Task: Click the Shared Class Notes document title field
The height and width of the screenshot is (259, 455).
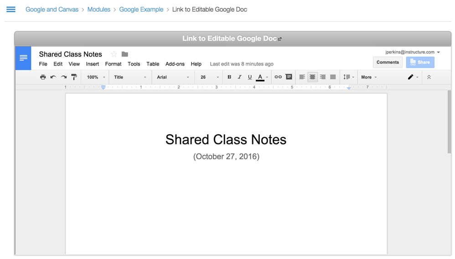Action: click(x=71, y=54)
